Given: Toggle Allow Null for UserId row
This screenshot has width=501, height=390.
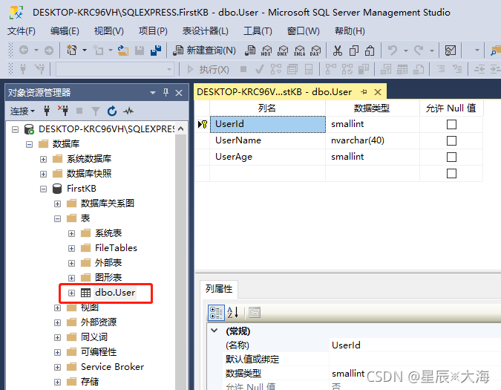Looking at the screenshot, I should point(451,124).
